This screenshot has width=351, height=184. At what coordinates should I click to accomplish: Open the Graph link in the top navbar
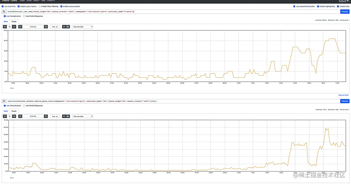(x=22, y=1)
